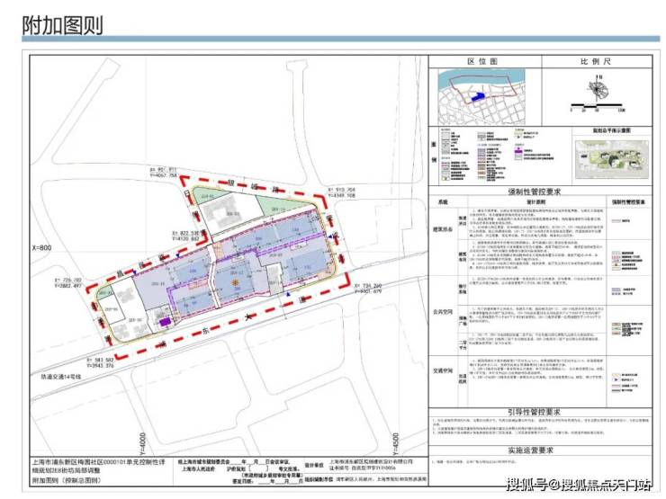Screen dimensions: 666x499
Task: Click the 设计原则 column header
Action: [535, 202]
